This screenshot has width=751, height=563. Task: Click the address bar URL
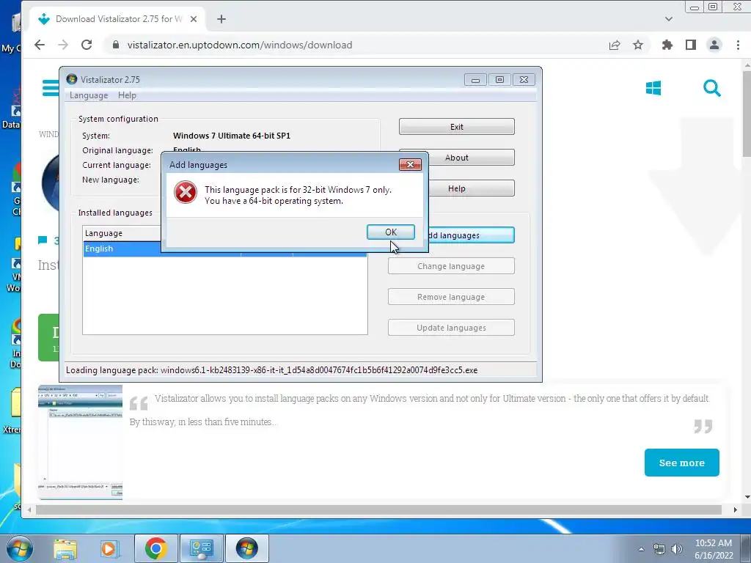coord(240,45)
